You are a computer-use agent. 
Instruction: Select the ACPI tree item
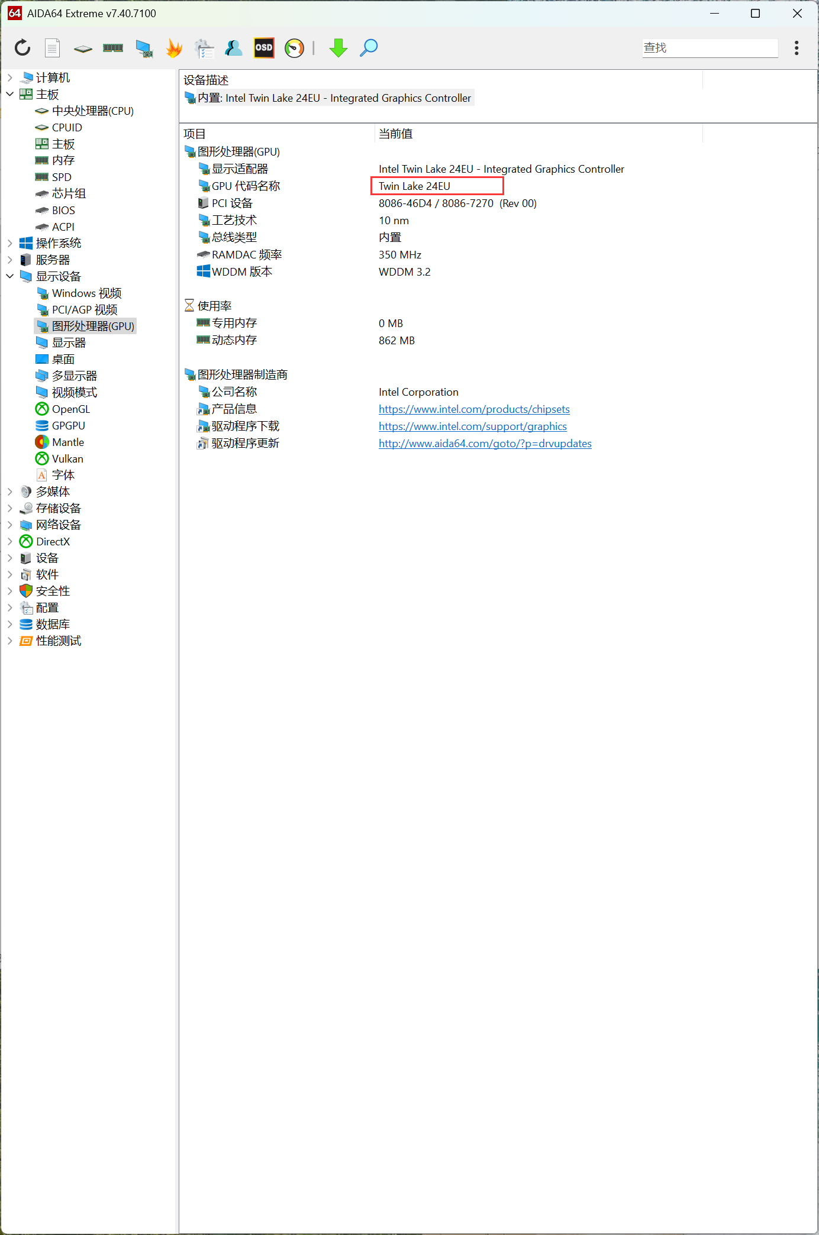[x=55, y=227]
